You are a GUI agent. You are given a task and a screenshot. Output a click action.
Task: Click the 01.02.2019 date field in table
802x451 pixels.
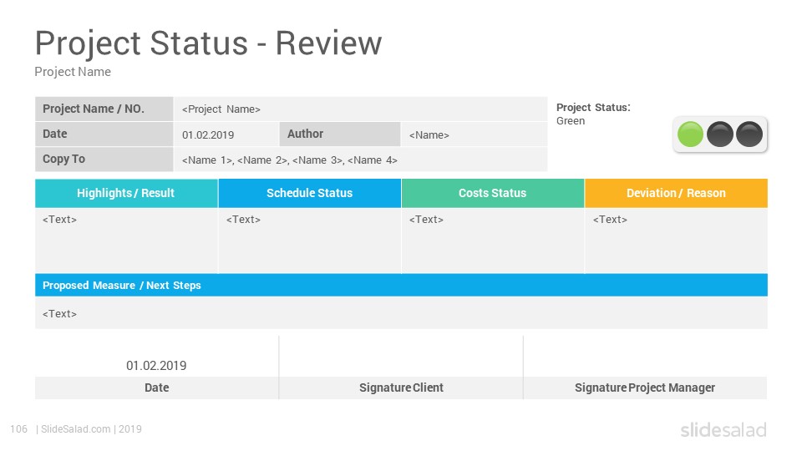[226, 134]
